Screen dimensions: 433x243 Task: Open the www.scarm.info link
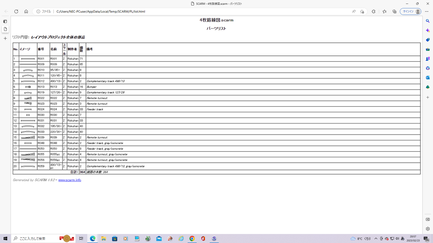tap(70, 180)
